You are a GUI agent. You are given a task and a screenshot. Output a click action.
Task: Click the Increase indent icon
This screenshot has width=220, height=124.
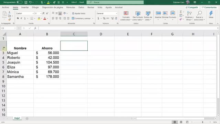[68, 18]
